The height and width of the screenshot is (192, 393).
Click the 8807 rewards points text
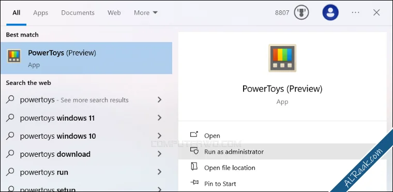[x=282, y=13]
